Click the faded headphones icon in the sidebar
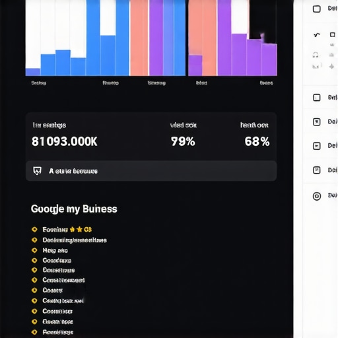 tap(316, 55)
